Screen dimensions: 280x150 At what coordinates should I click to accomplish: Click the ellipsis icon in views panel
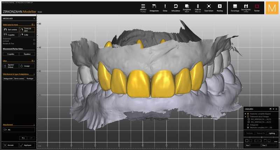(x=275, y=142)
